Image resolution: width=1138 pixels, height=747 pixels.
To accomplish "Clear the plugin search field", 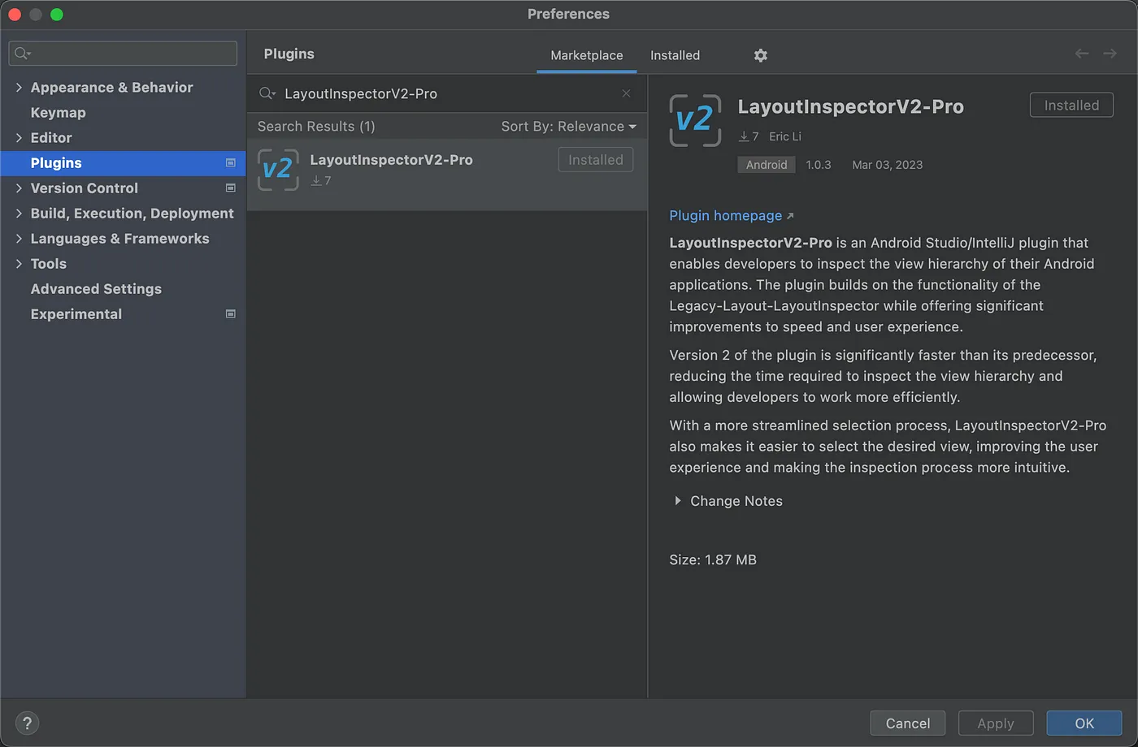I will point(626,93).
